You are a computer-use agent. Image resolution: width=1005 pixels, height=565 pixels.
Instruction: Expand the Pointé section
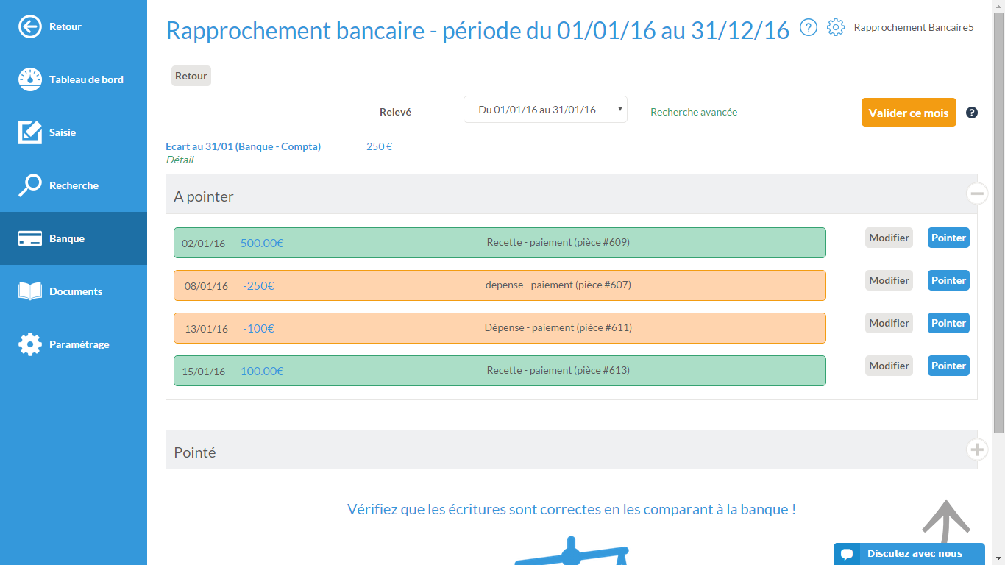[977, 449]
